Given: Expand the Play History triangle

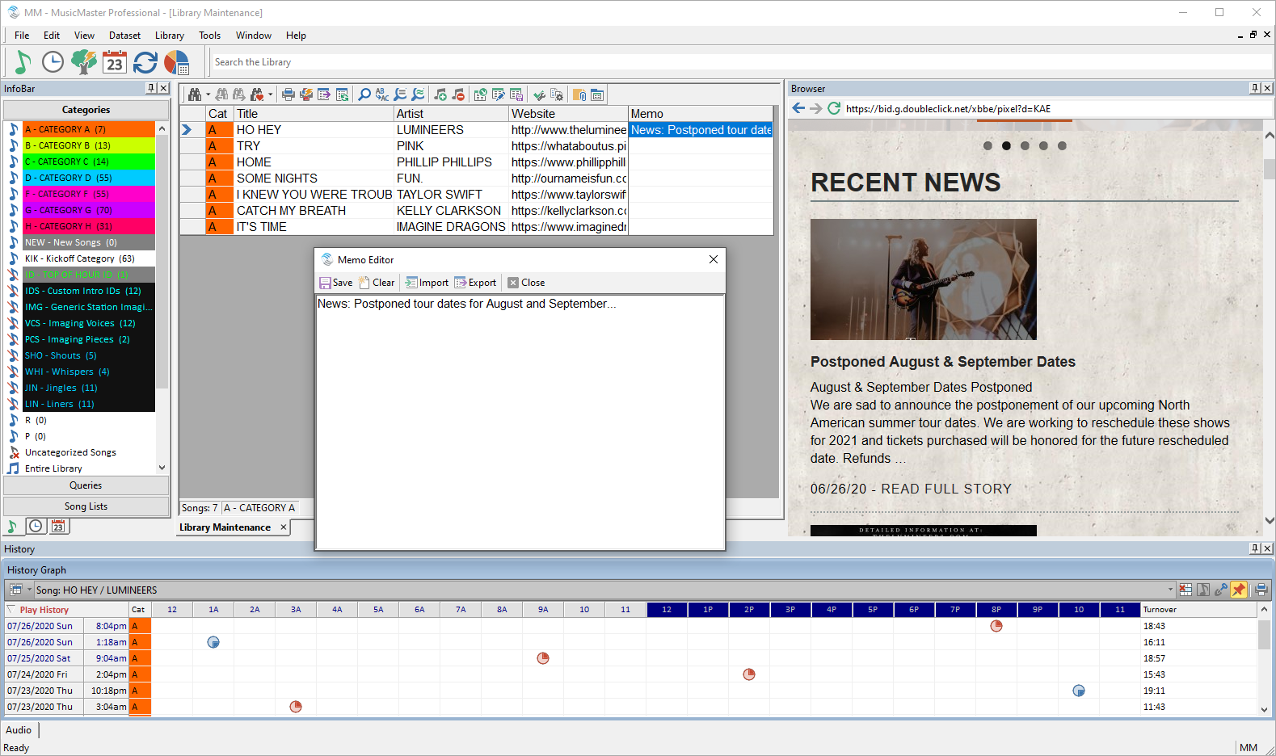Looking at the screenshot, I should [11, 610].
